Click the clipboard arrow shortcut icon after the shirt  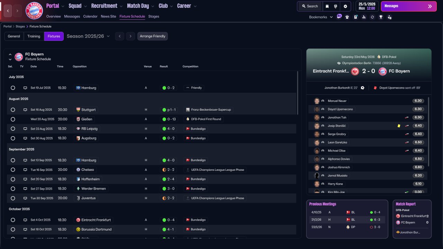coord(355,17)
